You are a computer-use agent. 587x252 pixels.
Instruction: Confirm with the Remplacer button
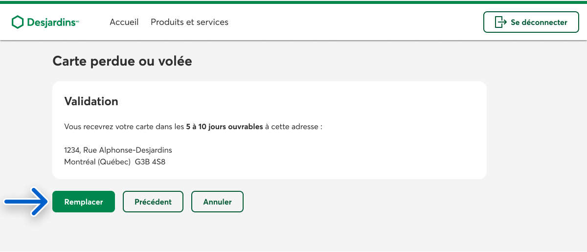click(x=84, y=202)
